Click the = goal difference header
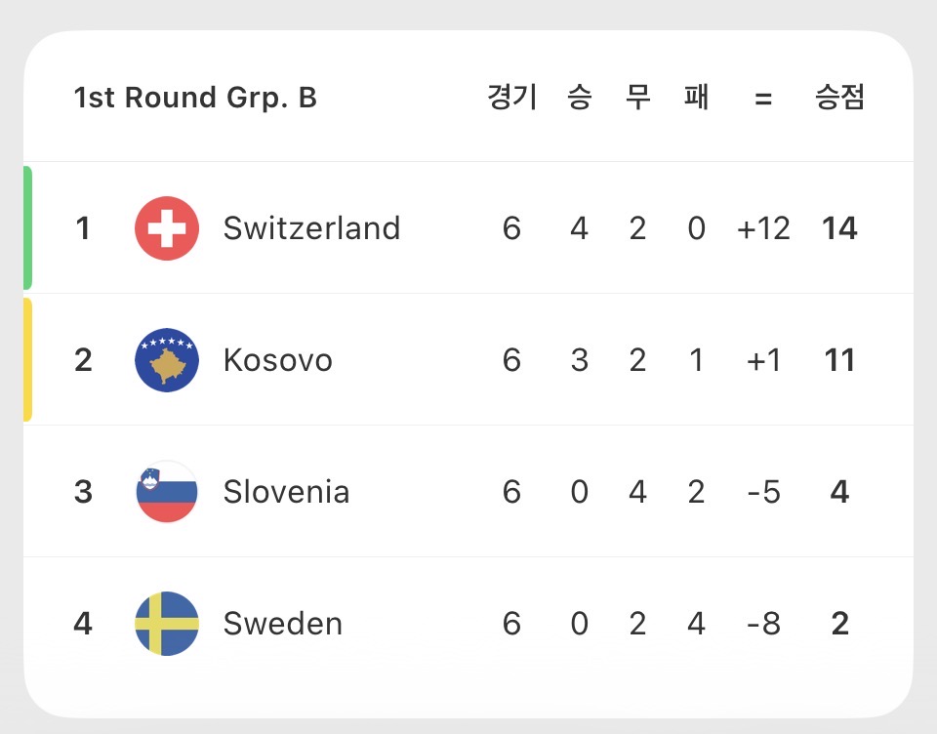This screenshot has width=937, height=734. pyautogui.click(x=763, y=99)
